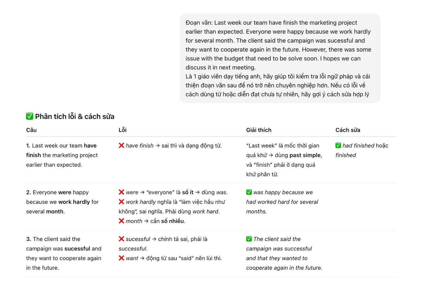Click the "Giải thích" column header
The height and width of the screenshot is (283, 425).
[259, 130]
